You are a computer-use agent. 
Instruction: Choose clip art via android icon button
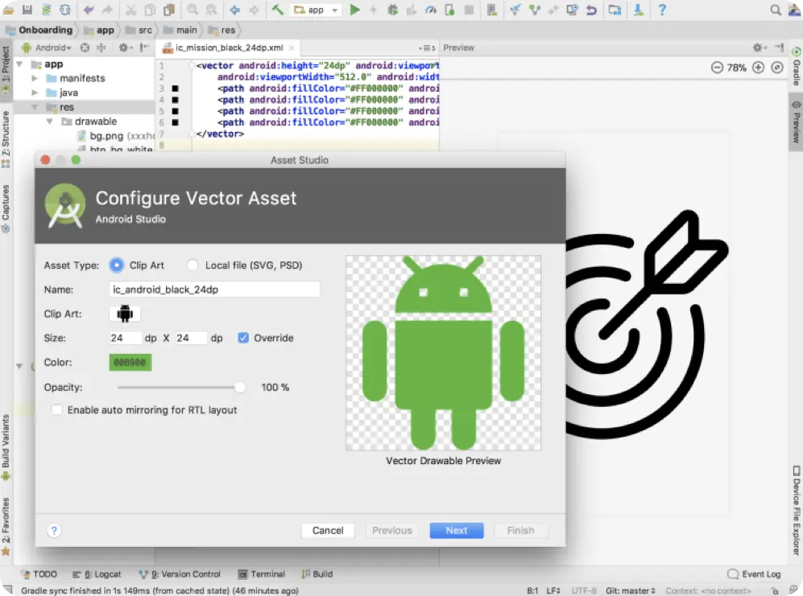pos(125,314)
